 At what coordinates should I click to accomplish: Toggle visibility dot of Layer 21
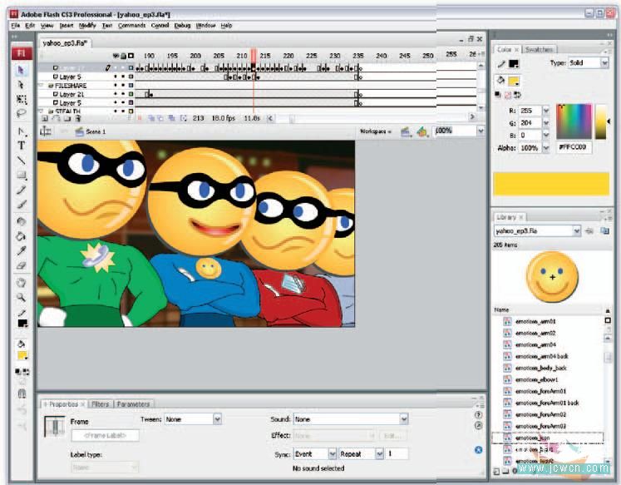tap(116, 94)
